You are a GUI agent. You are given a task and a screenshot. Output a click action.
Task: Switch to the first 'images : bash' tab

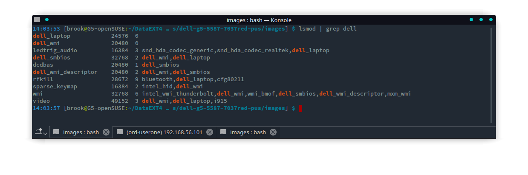pyautogui.click(x=81, y=132)
